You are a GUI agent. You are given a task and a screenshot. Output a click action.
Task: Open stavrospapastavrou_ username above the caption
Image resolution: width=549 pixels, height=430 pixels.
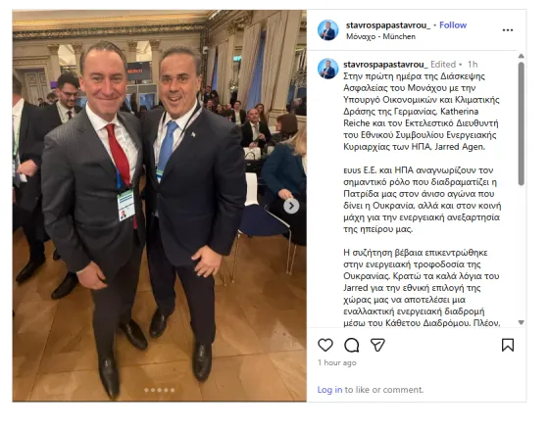(x=385, y=65)
